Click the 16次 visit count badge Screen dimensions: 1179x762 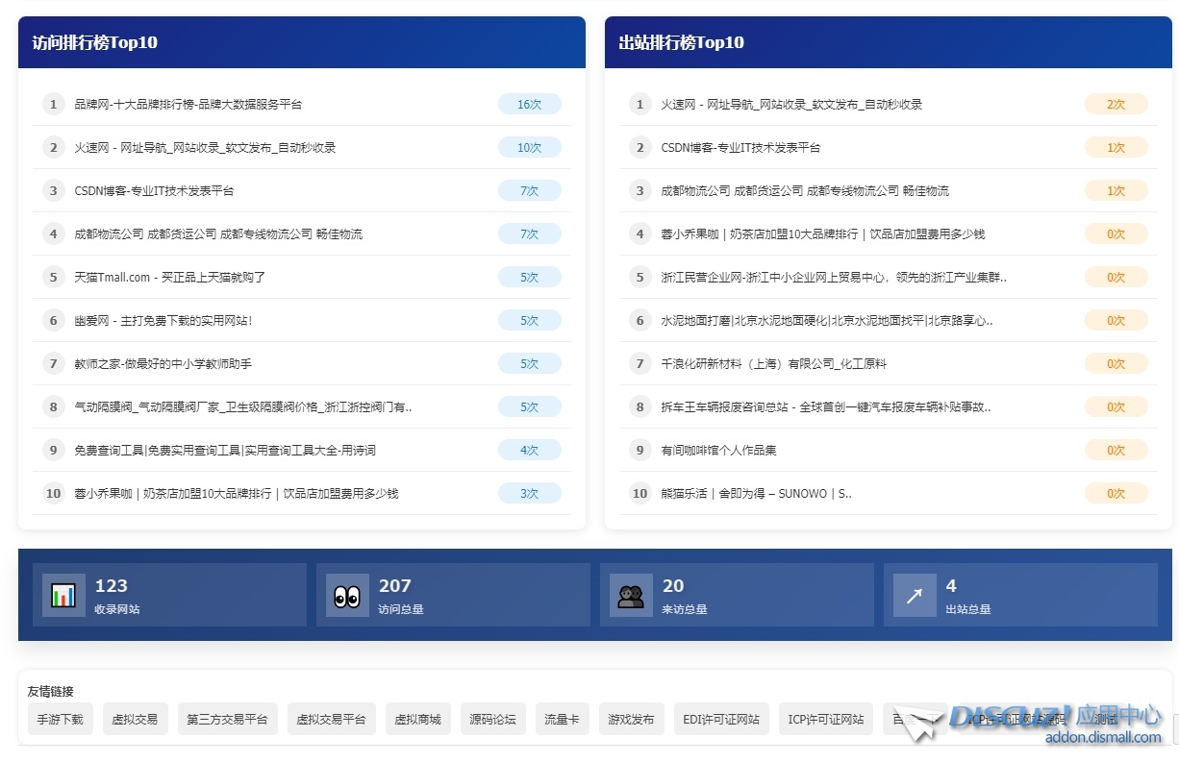tap(530, 104)
